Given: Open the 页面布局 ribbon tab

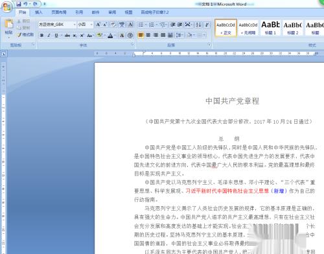Looking at the screenshot, I should [59, 12].
